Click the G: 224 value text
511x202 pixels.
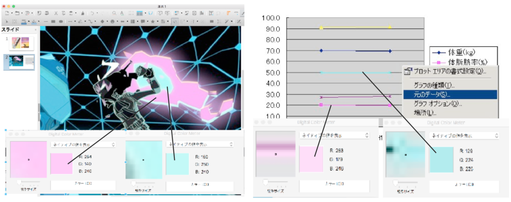[x=467, y=159]
